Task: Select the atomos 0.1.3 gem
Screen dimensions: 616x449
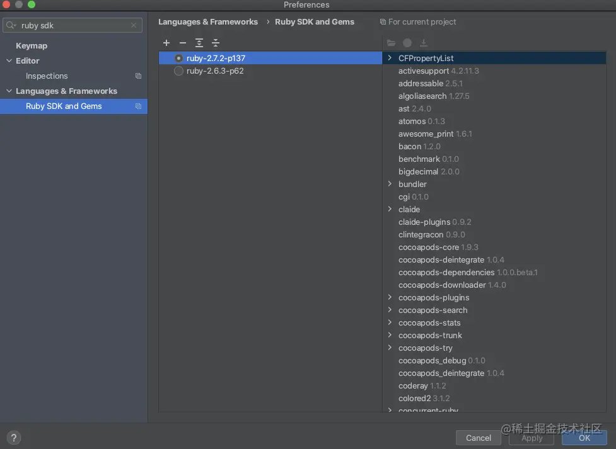Action: point(422,121)
